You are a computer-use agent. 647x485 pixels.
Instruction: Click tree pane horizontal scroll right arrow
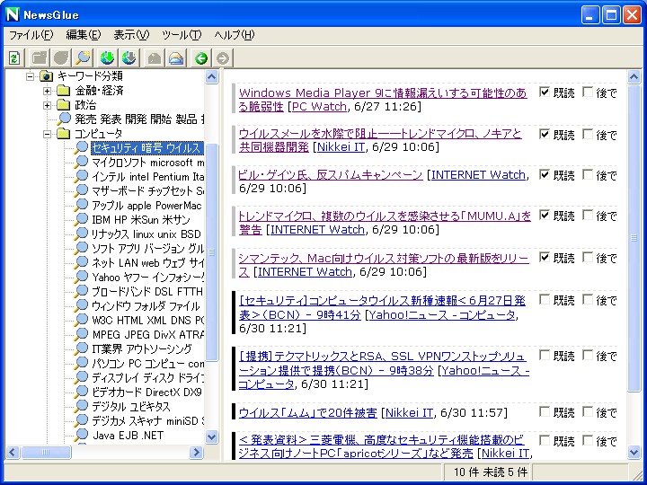pos(197,453)
